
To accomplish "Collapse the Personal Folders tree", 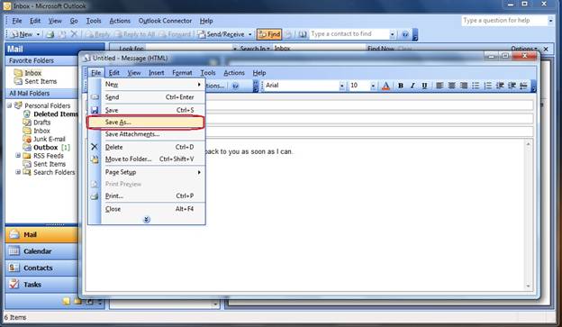I will (9, 105).
